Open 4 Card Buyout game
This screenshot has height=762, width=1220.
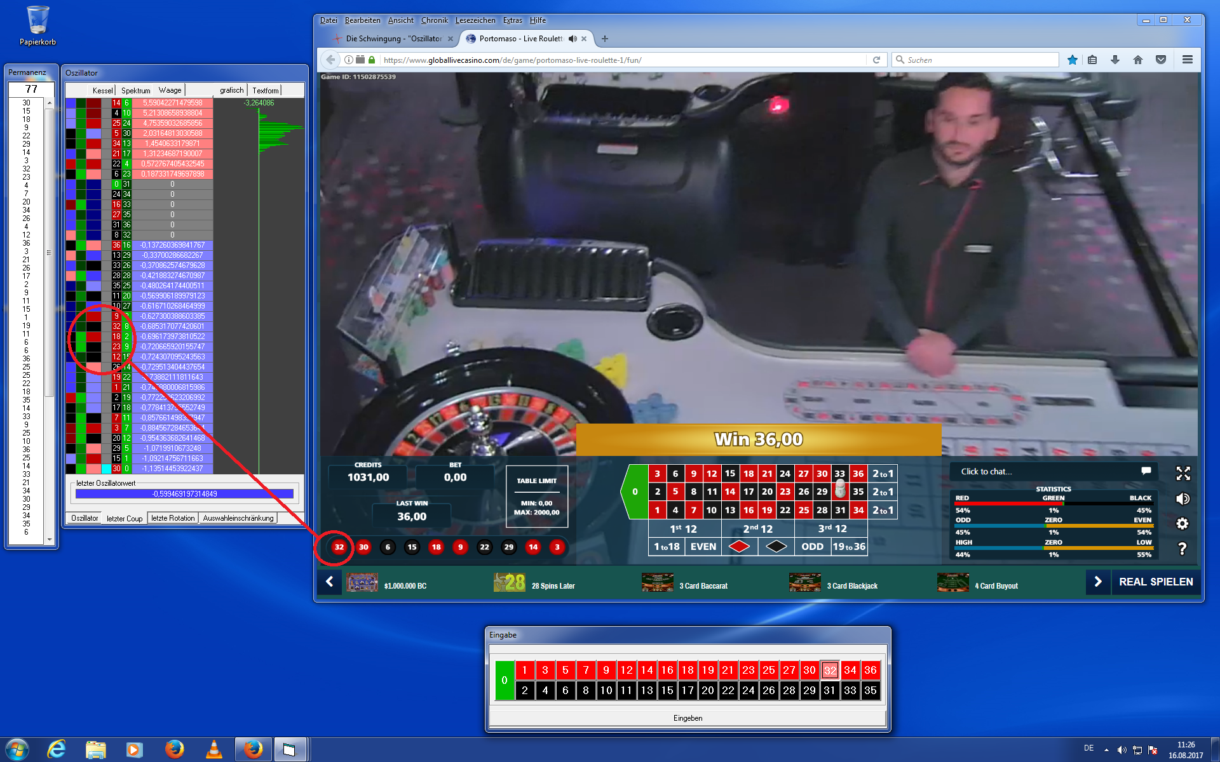tap(979, 582)
